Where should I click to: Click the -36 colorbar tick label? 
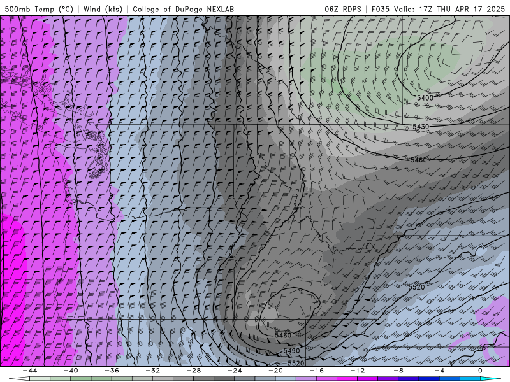click(x=112, y=371)
